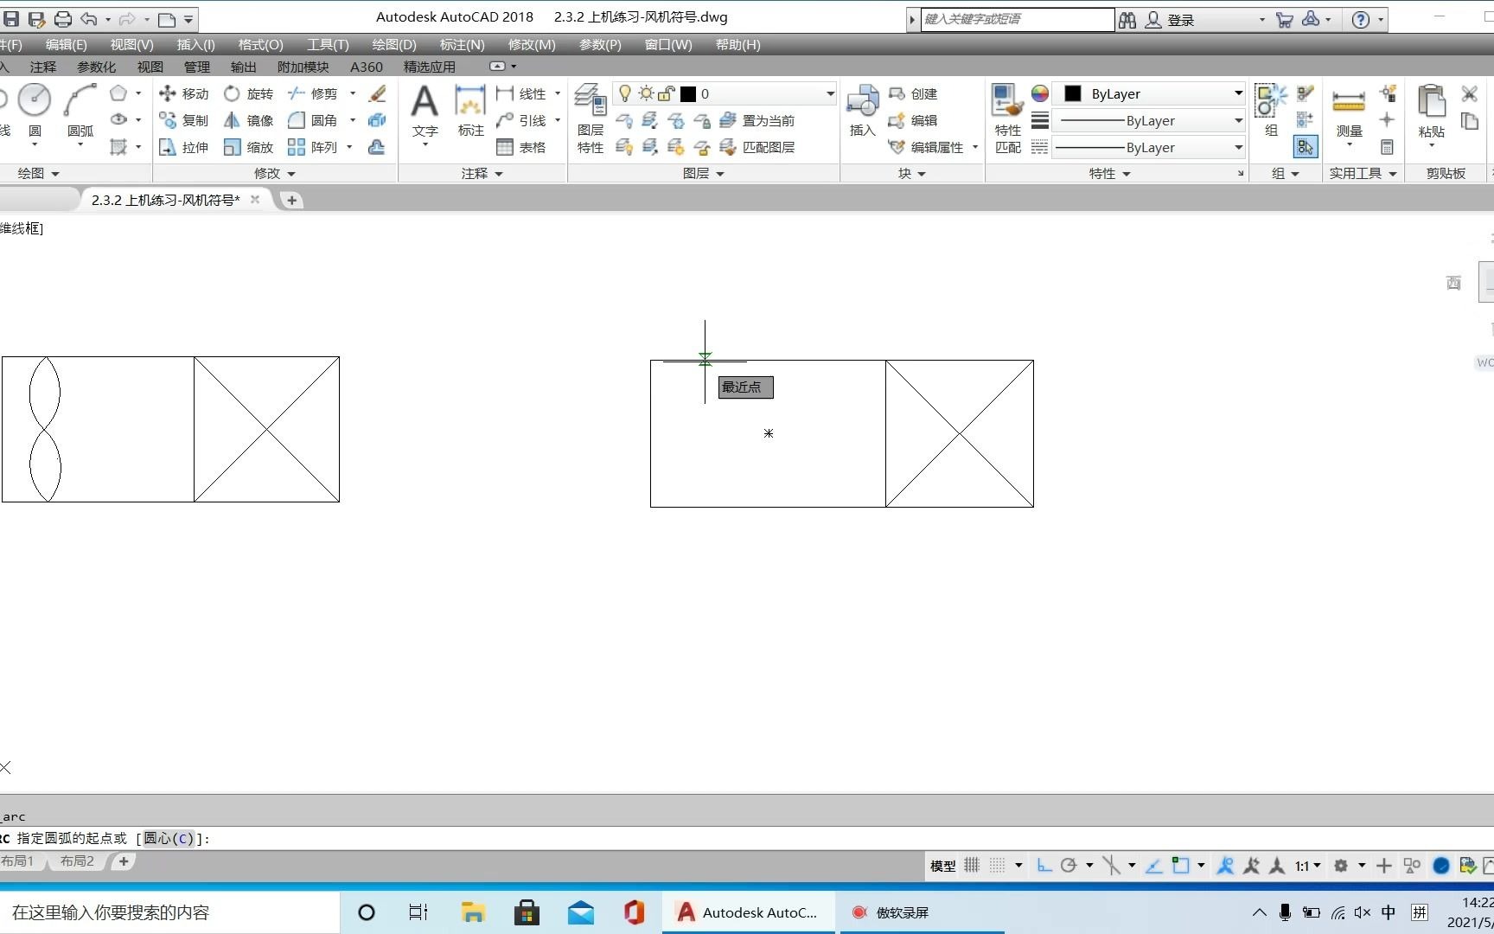Click the keyword search input field
Viewport: 1494px width, 934px height.
(x=1018, y=19)
